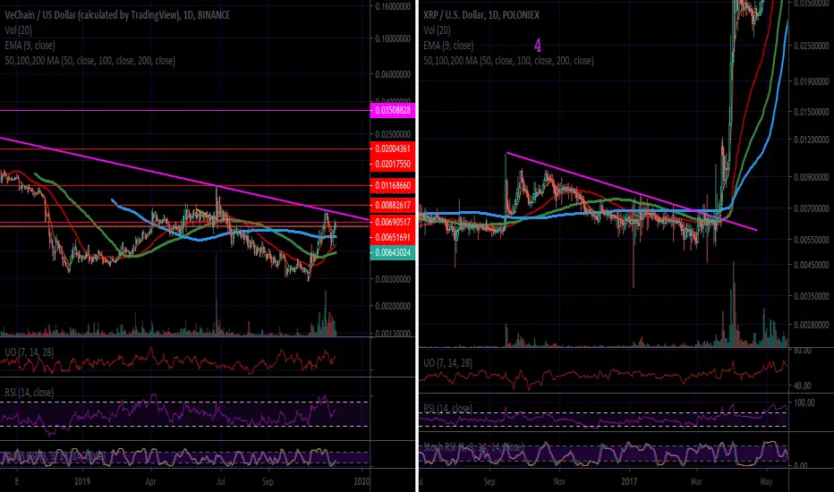834x492 pixels.
Task: Click 0.01500000 on XRP price axis
Action: [812, 112]
